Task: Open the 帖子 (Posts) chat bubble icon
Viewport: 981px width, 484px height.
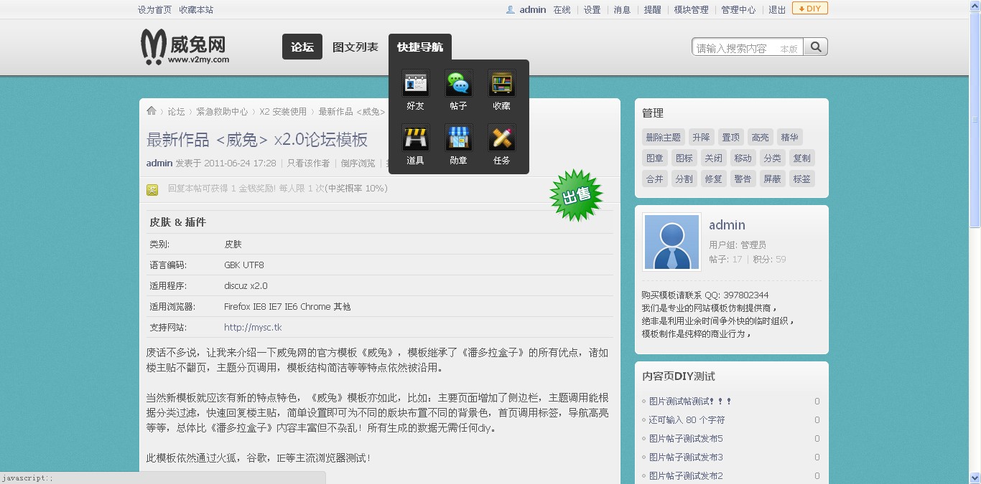Action: point(458,83)
